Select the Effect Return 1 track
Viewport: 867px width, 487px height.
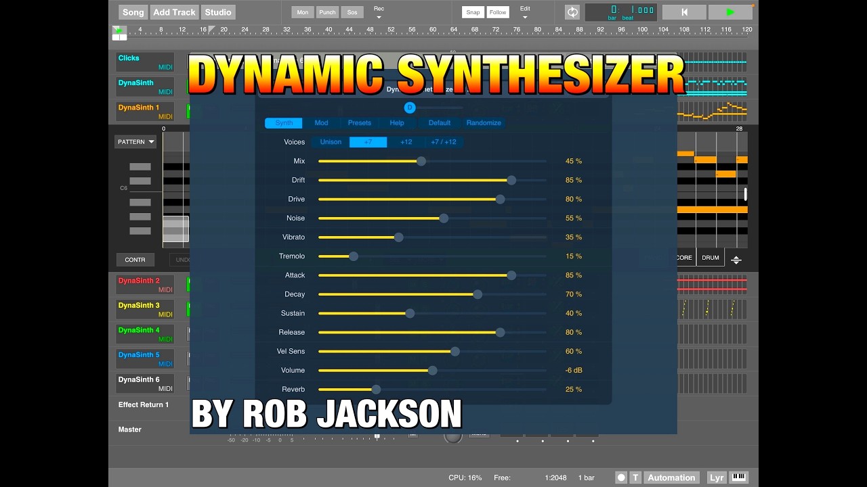[x=144, y=404]
